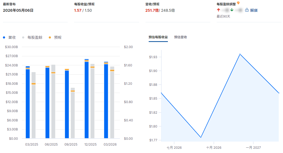This screenshot has height=153, width=283.
Task: Click the $2.00 right axis value
Action: pyautogui.click(x=128, y=47)
